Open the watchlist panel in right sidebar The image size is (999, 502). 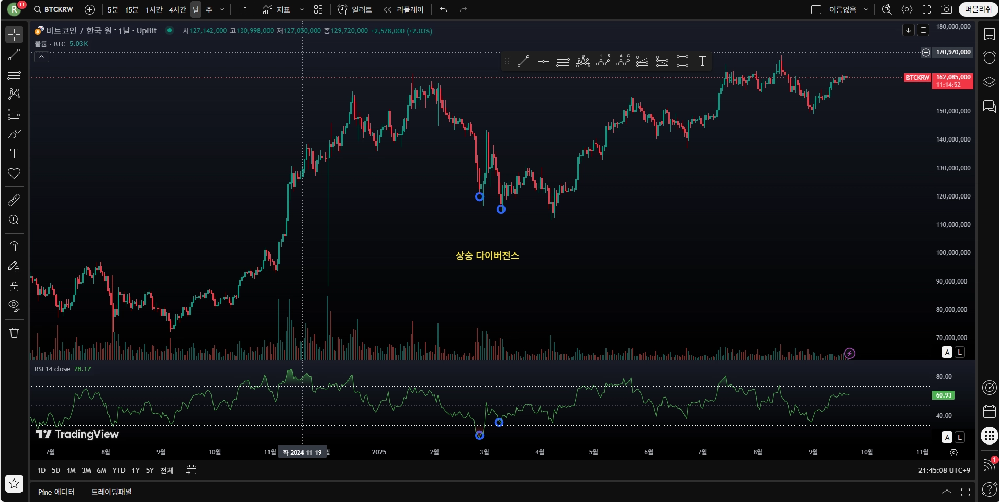pyautogui.click(x=989, y=34)
